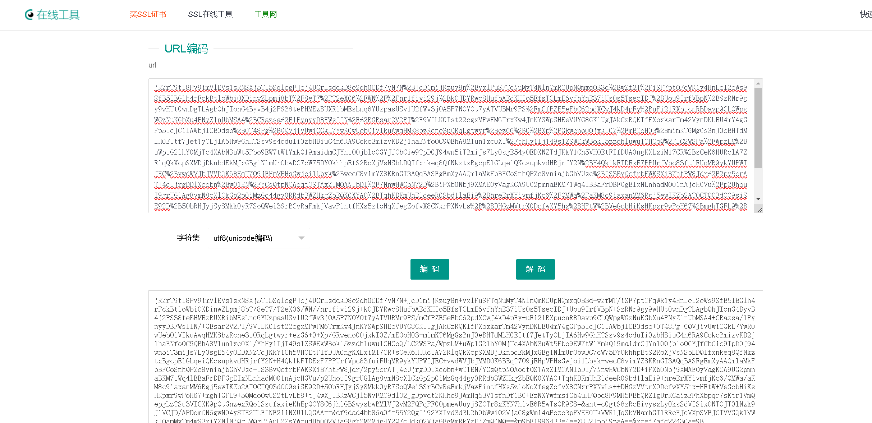This screenshot has height=423, width=872.
Task: Open the 买SSL证书 link
Action: tap(148, 14)
